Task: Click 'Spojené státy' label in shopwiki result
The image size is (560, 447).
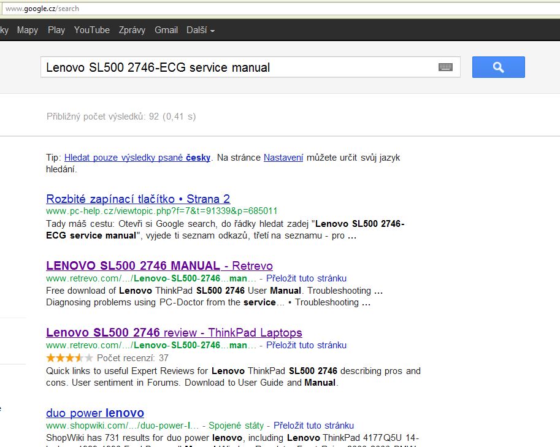Action: [236, 425]
